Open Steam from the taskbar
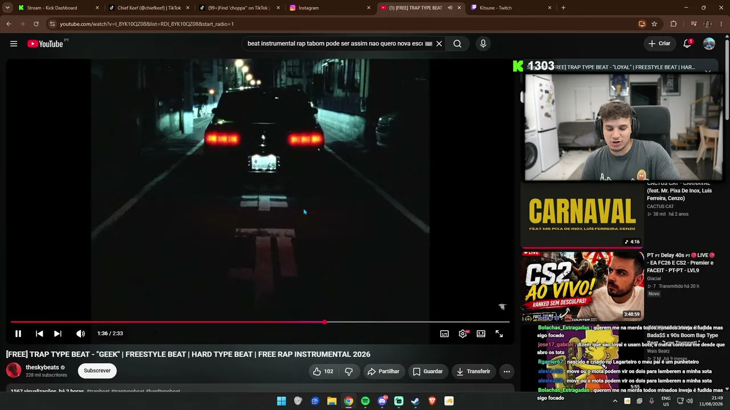This screenshot has height=410, width=730. pyautogui.click(x=415, y=401)
